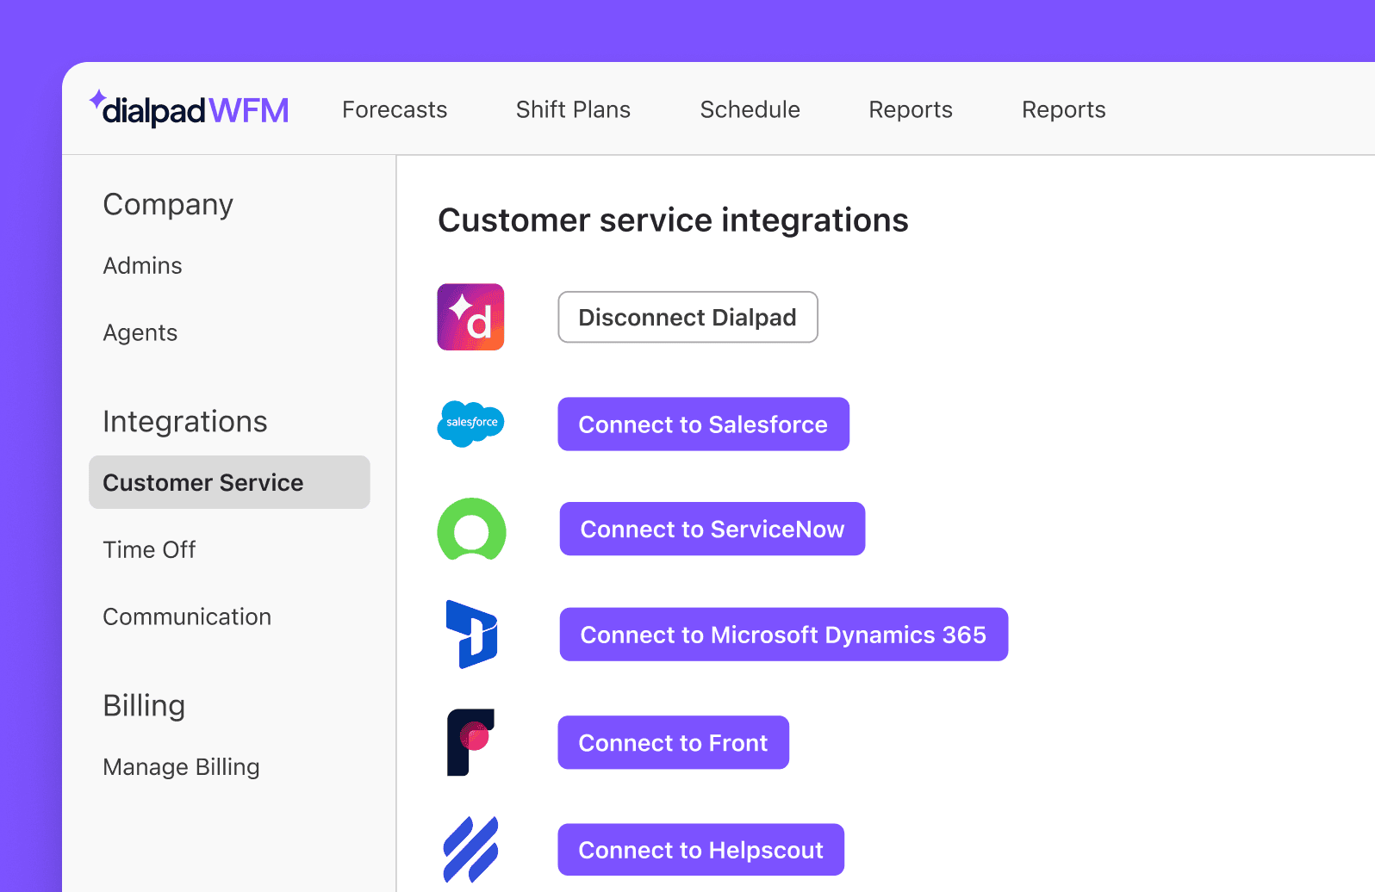Connect to Microsoft Dynamics 365
This screenshot has height=892, width=1375.
783,635
